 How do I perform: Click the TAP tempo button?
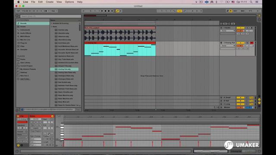[18, 11]
